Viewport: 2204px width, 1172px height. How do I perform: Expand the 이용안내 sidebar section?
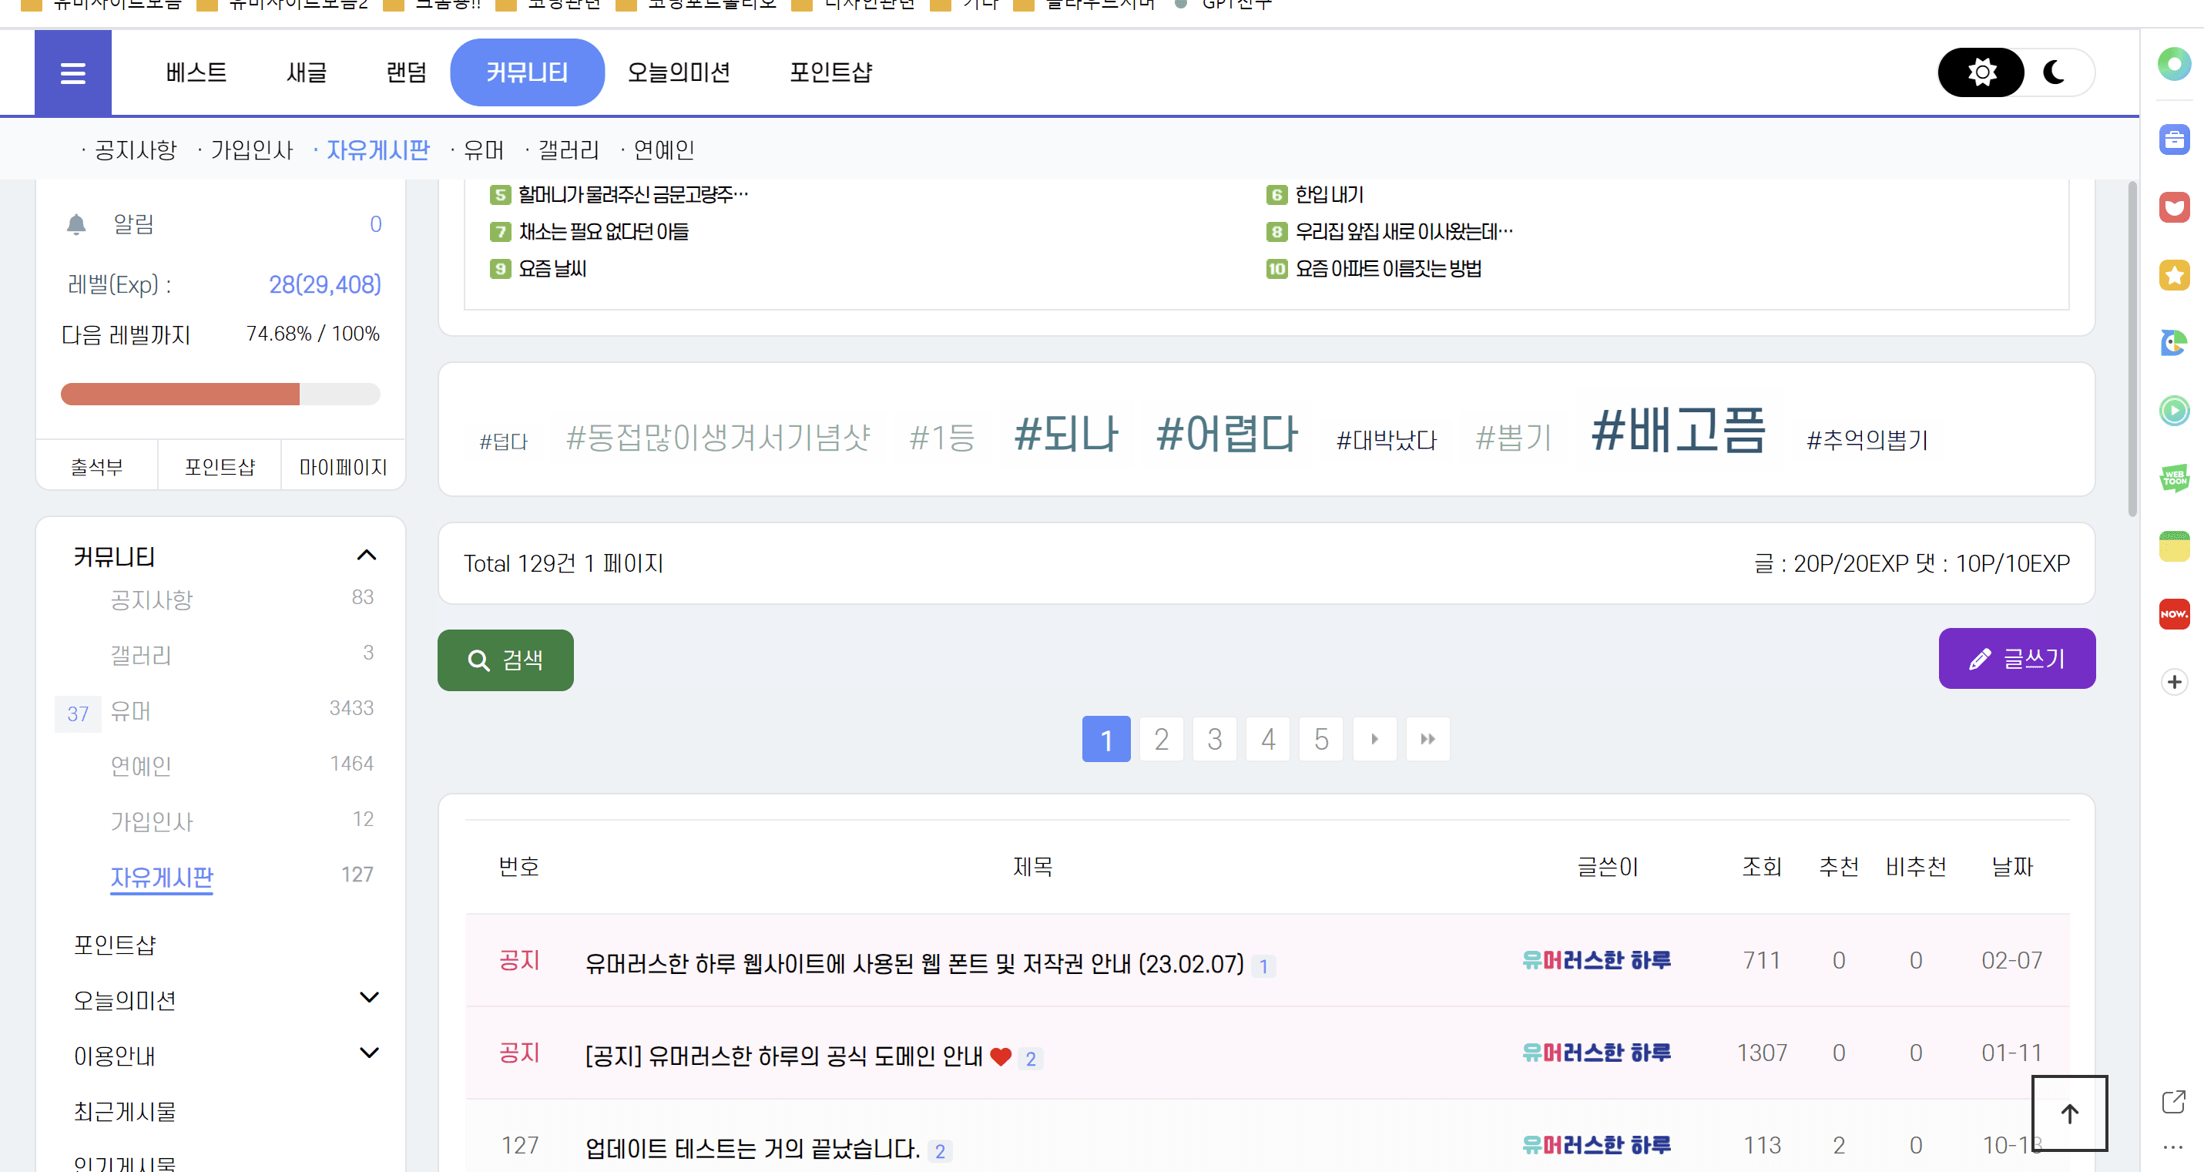click(x=369, y=1053)
